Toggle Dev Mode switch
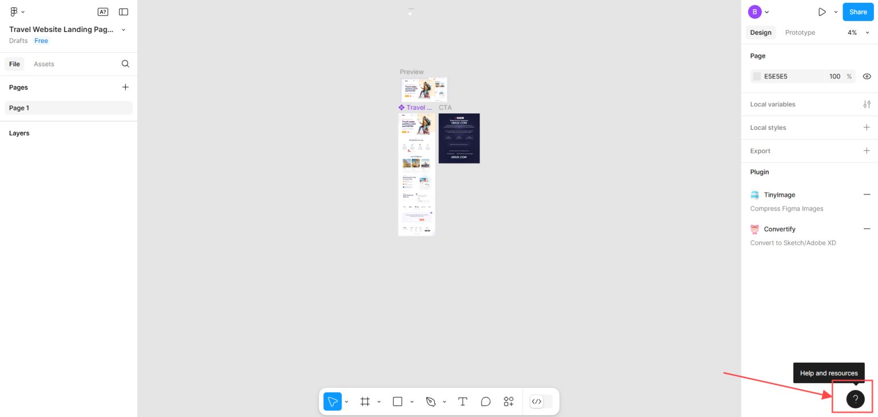Image resolution: width=878 pixels, height=417 pixels. pos(541,402)
